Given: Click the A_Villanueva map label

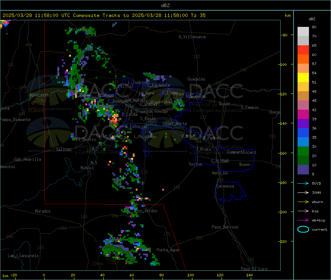Looking at the screenshot, I should pyautogui.click(x=192, y=37).
